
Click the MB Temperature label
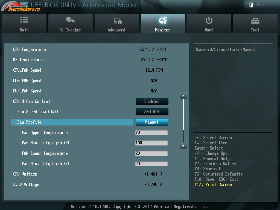(x=28, y=60)
